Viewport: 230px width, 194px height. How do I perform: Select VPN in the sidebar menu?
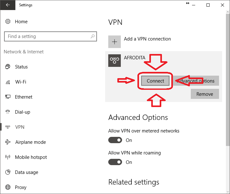pyautogui.click(x=20, y=127)
